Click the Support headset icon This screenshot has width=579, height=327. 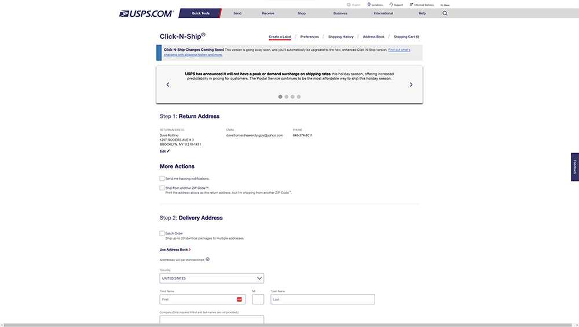[391, 5]
